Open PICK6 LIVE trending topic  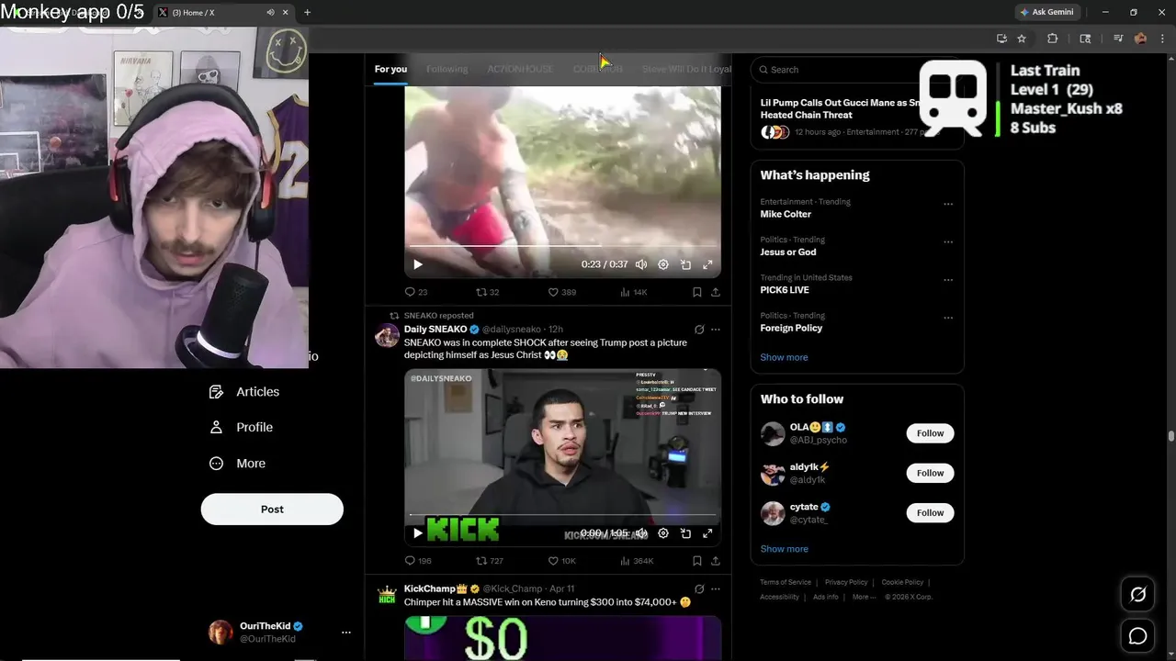[785, 290]
